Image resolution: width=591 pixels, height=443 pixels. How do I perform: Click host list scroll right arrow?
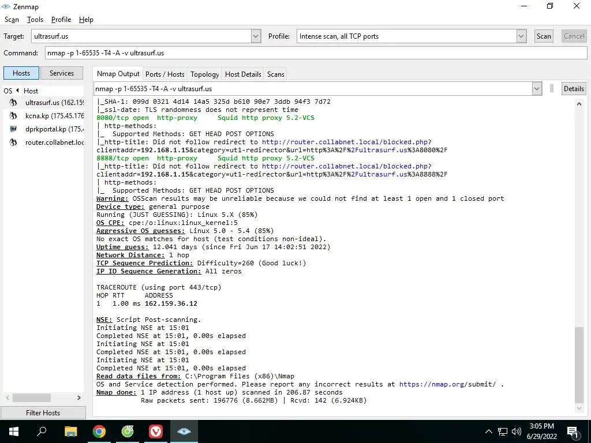click(x=78, y=398)
